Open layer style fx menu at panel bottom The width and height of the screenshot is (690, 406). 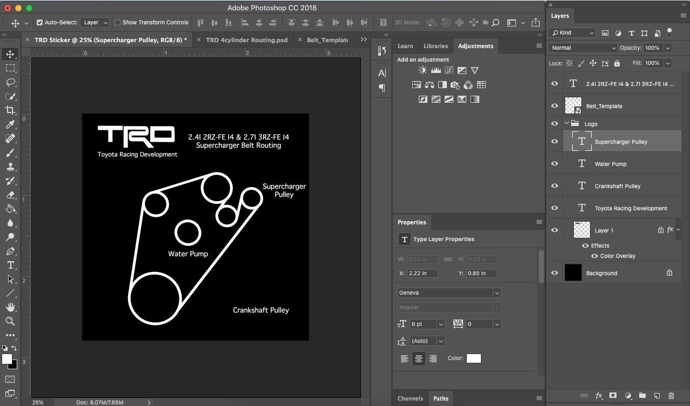tap(599, 396)
